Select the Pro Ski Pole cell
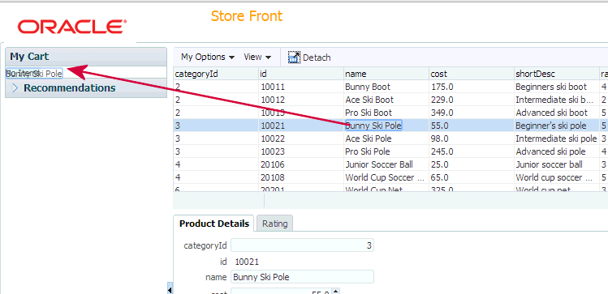This screenshot has height=294, width=608. [368, 151]
